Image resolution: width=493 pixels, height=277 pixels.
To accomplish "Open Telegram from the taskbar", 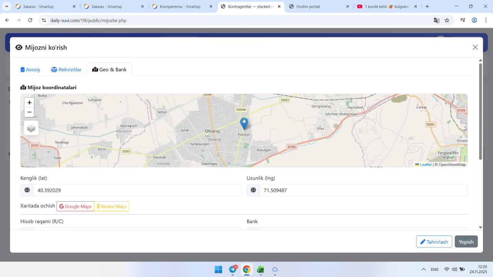I will 233,269.
